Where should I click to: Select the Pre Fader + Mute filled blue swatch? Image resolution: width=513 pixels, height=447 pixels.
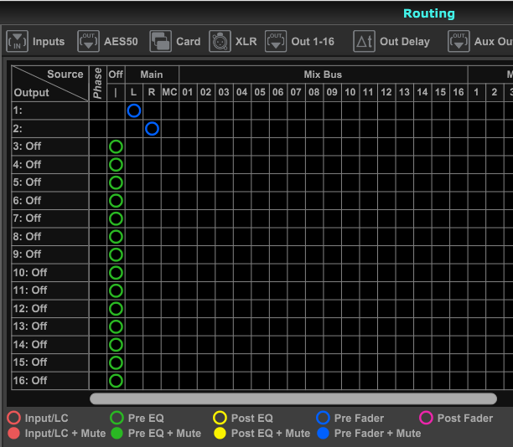click(x=323, y=433)
